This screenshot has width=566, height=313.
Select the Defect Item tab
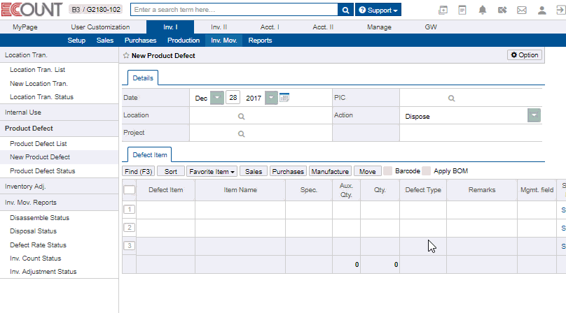click(150, 155)
